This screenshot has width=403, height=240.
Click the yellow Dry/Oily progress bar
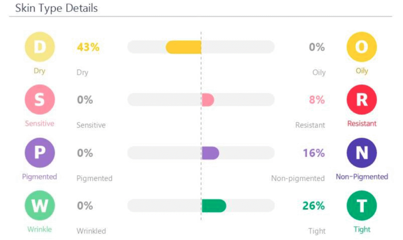click(x=183, y=47)
